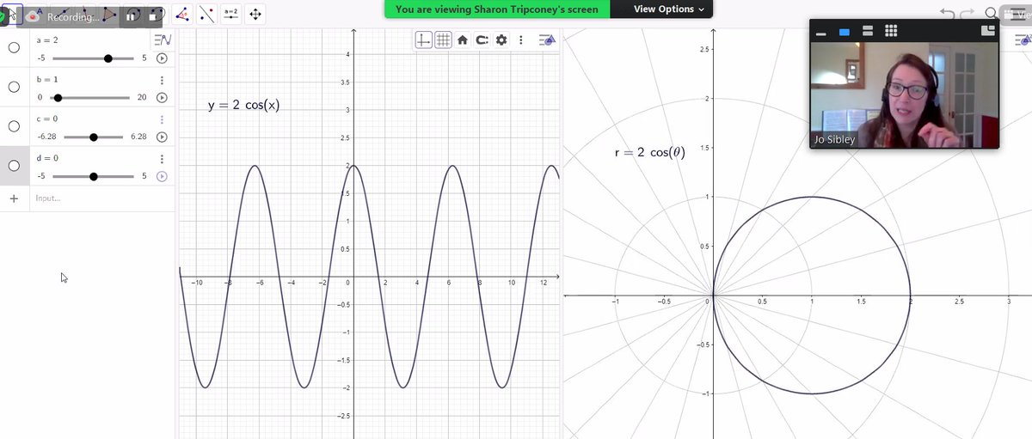Viewport: 1032px width, 439px height.
Task: Toggle grid display in left graphics view
Action: click(x=443, y=40)
